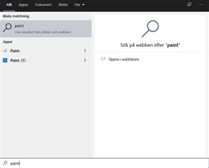Click the Sök på webben efter paint heading
This screenshot has height=168, width=209.
150,45
